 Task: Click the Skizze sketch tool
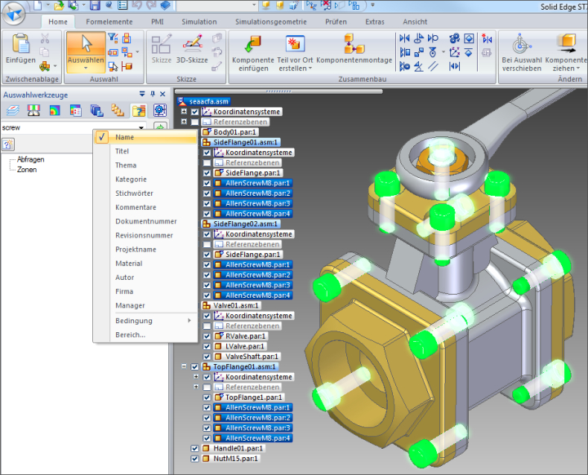coord(161,49)
